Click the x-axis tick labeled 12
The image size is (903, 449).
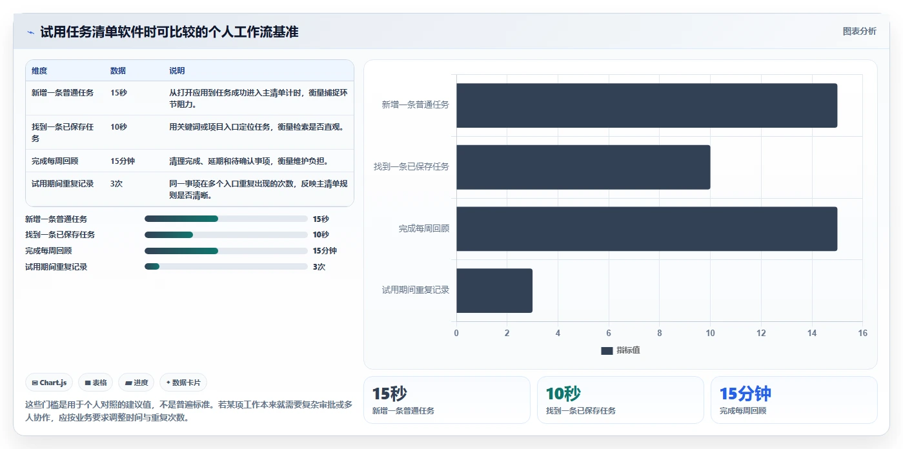point(761,334)
